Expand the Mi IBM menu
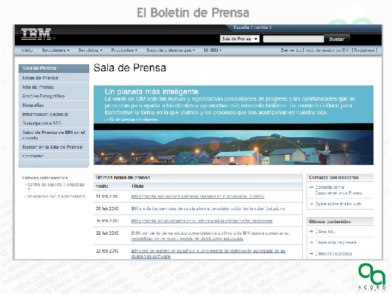This screenshot has height=294, width=392. click(213, 50)
